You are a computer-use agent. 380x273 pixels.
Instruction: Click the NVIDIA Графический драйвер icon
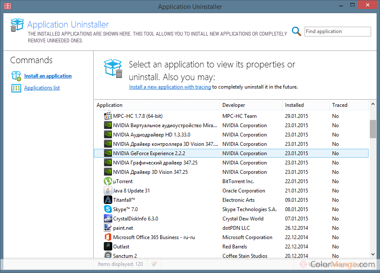point(108,162)
